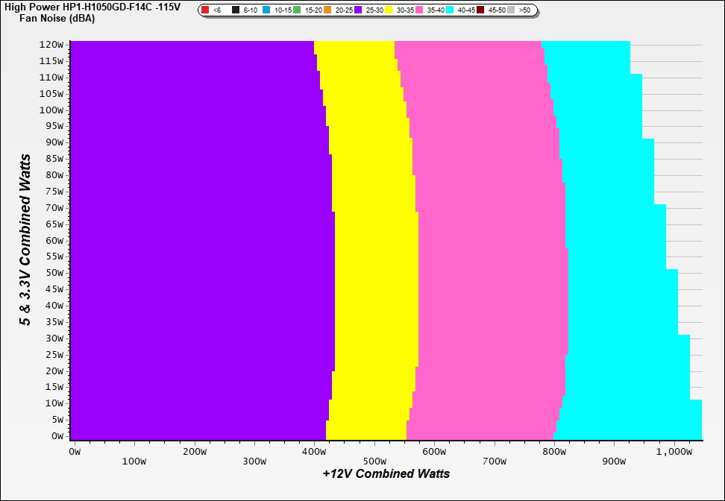This screenshot has height=501, width=725.
Task: Click the 0w label on vertical axis
Action: (x=57, y=436)
